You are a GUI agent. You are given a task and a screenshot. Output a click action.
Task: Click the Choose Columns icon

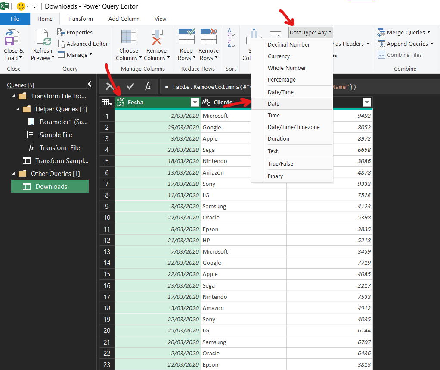(129, 37)
